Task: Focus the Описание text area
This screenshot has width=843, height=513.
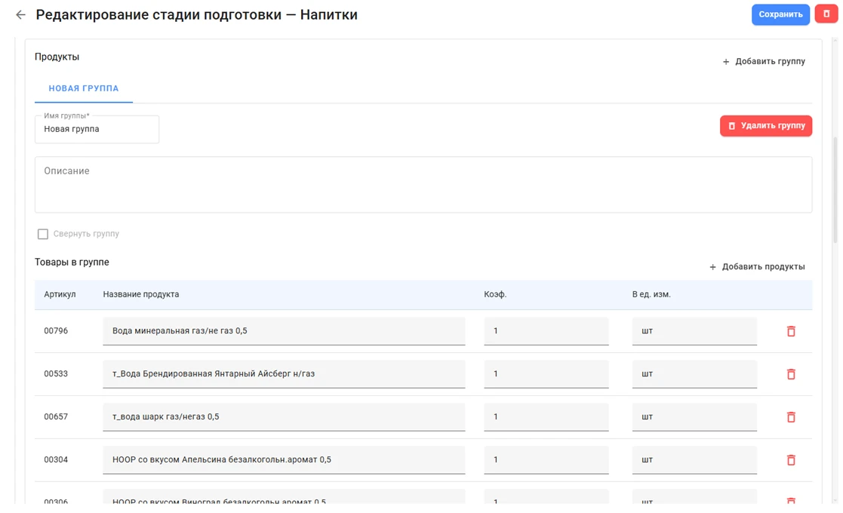Action: (x=423, y=185)
